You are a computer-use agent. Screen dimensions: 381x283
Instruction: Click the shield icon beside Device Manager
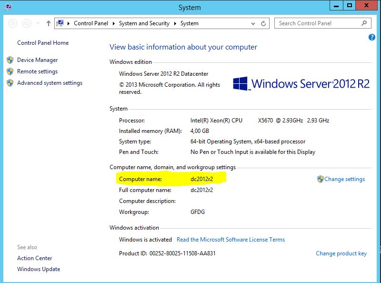point(10,60)
